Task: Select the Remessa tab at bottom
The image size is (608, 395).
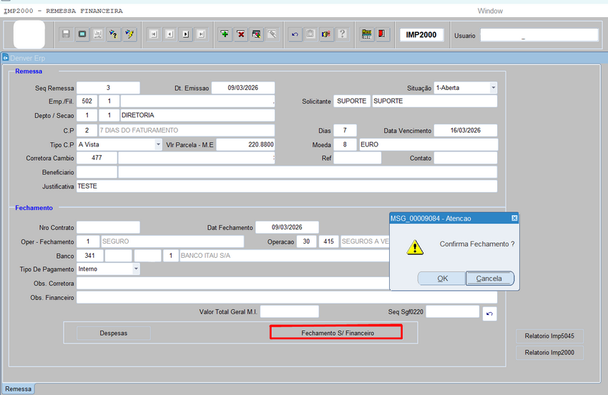Action: pyautogui.click(x=19, y=389)
